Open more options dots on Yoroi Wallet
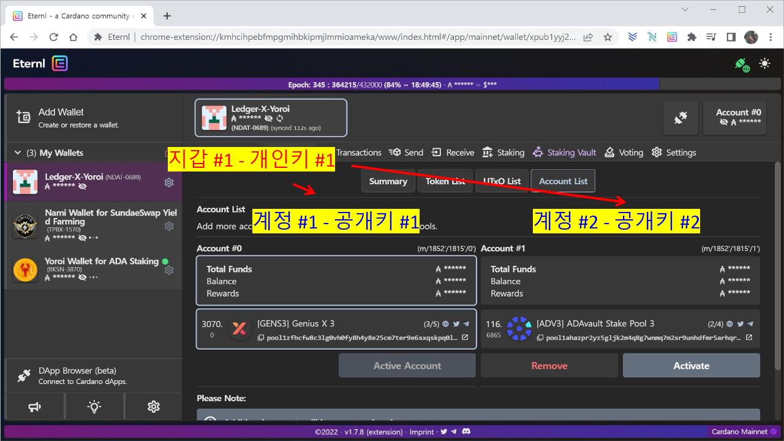This screenshot has height=441, width=784. pyautogui.click(x=94, y=277)
